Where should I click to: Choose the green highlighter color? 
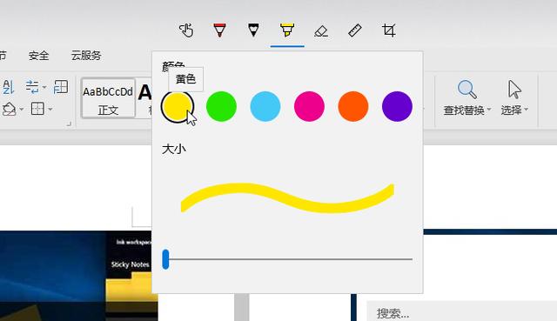(x=221, y=106)
